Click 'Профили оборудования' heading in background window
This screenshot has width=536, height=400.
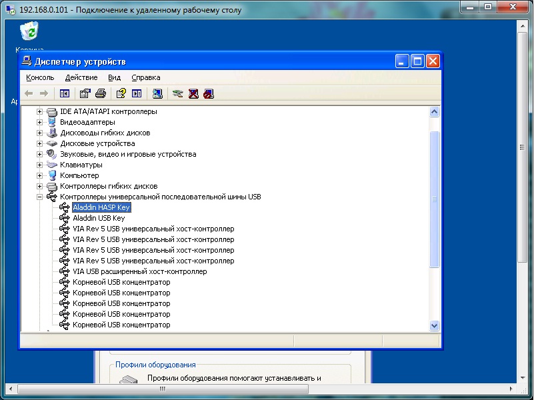[x=155, y=365]
